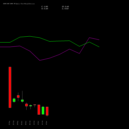Click the small green candle for 06 Oct
Screen dimensions: 129x129
(31, 106)
